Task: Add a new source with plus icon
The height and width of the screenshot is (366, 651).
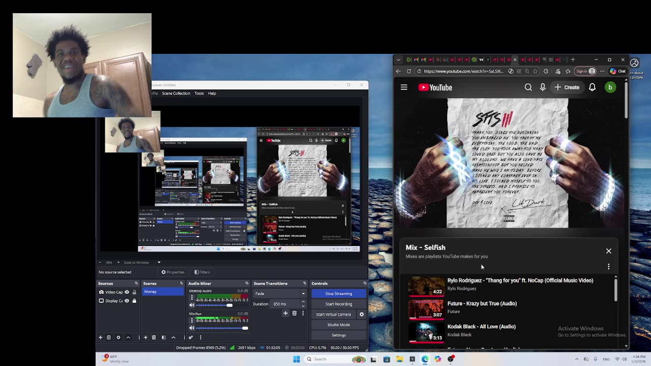Action: 100,338
